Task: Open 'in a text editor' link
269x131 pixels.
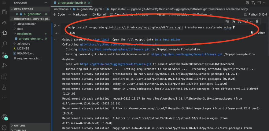Action: point(167,39)
